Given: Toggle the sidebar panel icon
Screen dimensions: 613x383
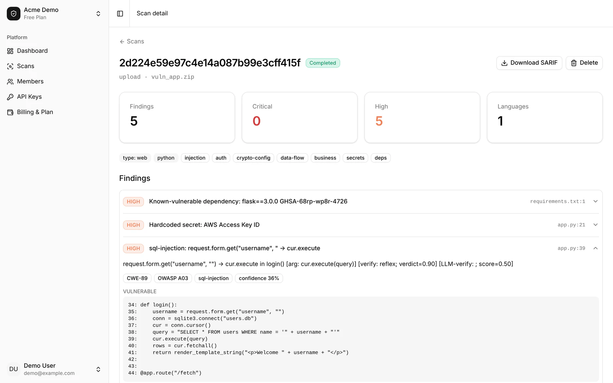Looking at the screenshot, I should pyautogui.click(x=120, y=13).
